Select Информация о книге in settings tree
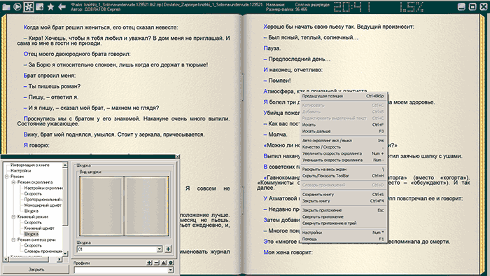The height and width of the screenshot is (276, 490). (30, 165)
